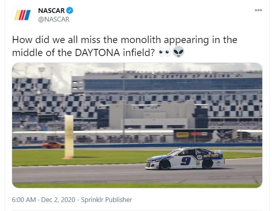The image size is (272, 211).
Task: Click the Dec 2, 2020 date
Action: point(58,199)
